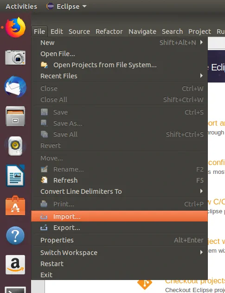Click the F5 shortcut label
The height and width of the screenshot is (293, 225).
pyautogui.click(x=200, y=180)
